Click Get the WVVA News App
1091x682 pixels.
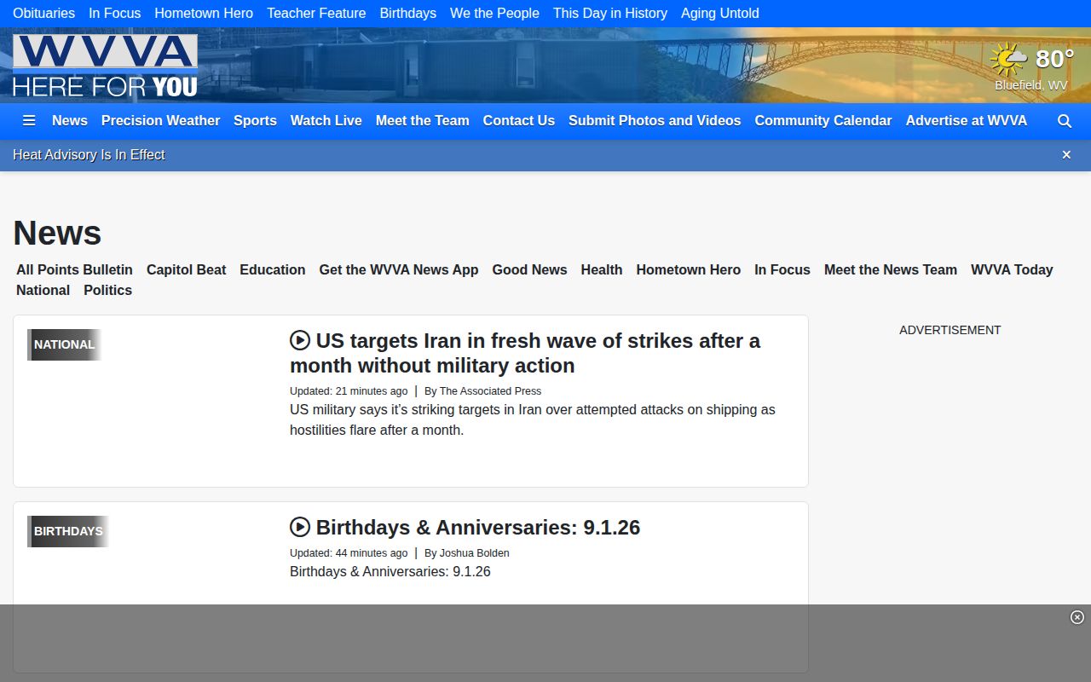point(399,270)
